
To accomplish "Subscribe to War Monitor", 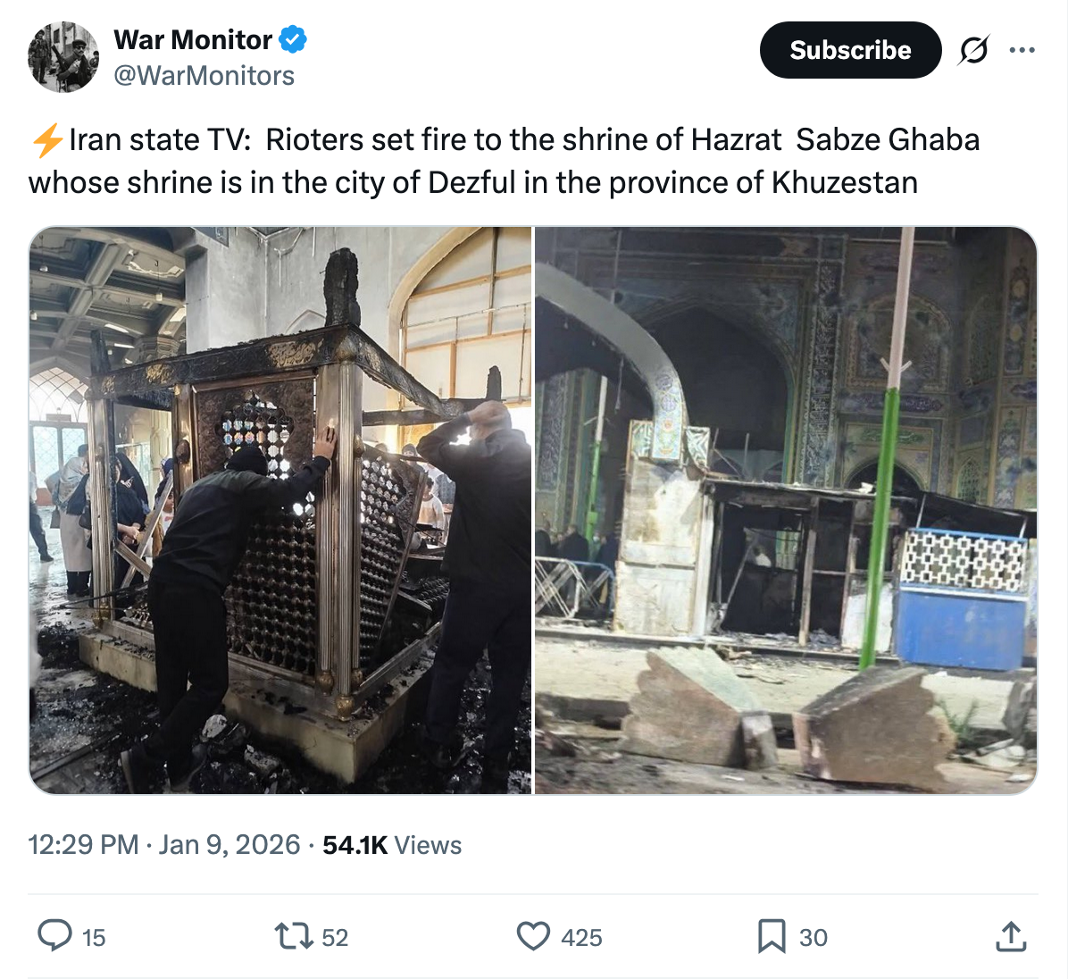I will (x=850, y=50).
